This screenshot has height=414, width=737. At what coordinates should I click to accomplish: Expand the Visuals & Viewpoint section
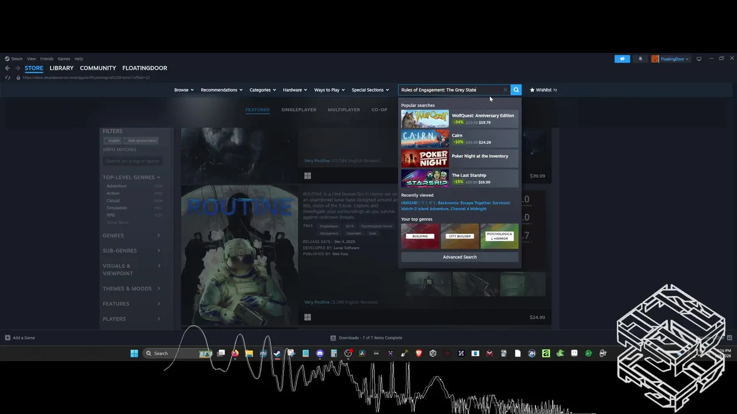click(x=131, y=269)
